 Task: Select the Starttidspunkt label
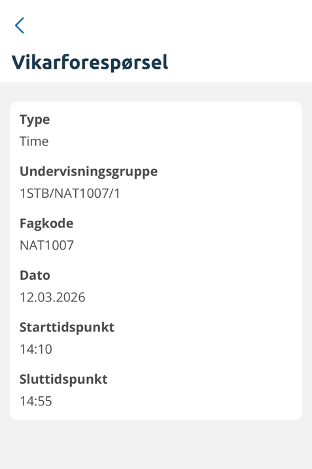click(x=67, y=328)
